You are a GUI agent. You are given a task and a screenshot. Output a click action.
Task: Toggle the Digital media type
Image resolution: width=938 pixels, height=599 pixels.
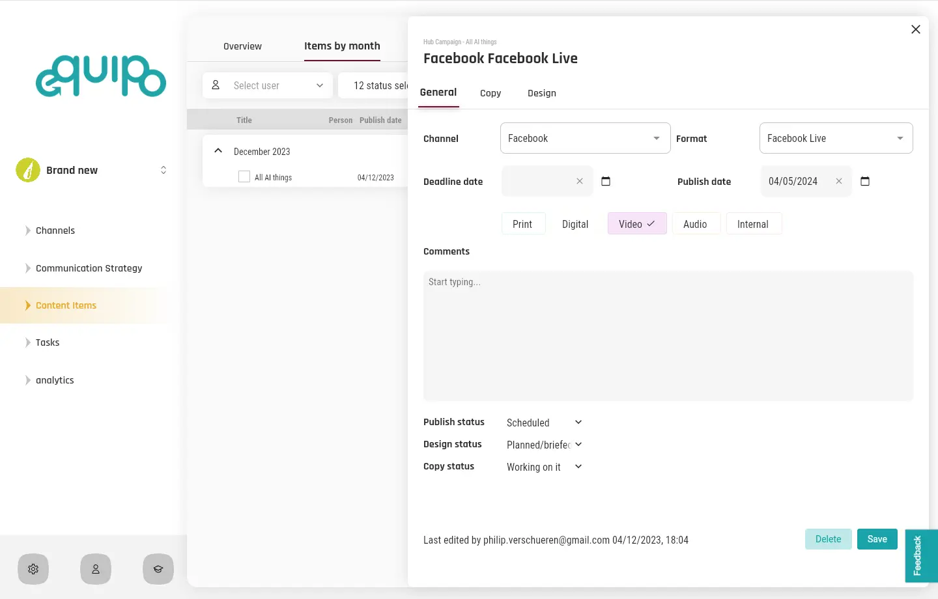pyautogui.click(x=575, y=223)
